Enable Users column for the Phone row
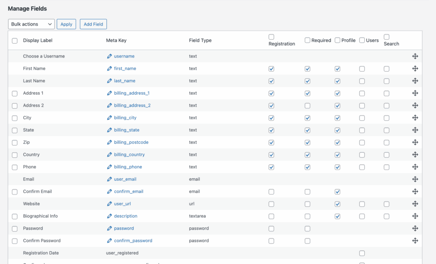This screenshot has height=264, width=436. pos(362,167)
